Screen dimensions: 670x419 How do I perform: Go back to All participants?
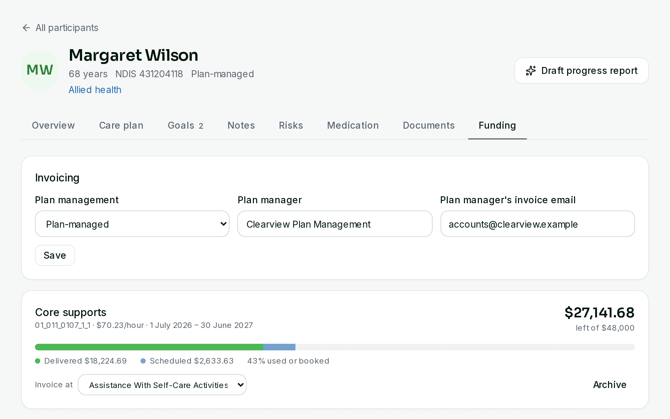tap(60, 28)
